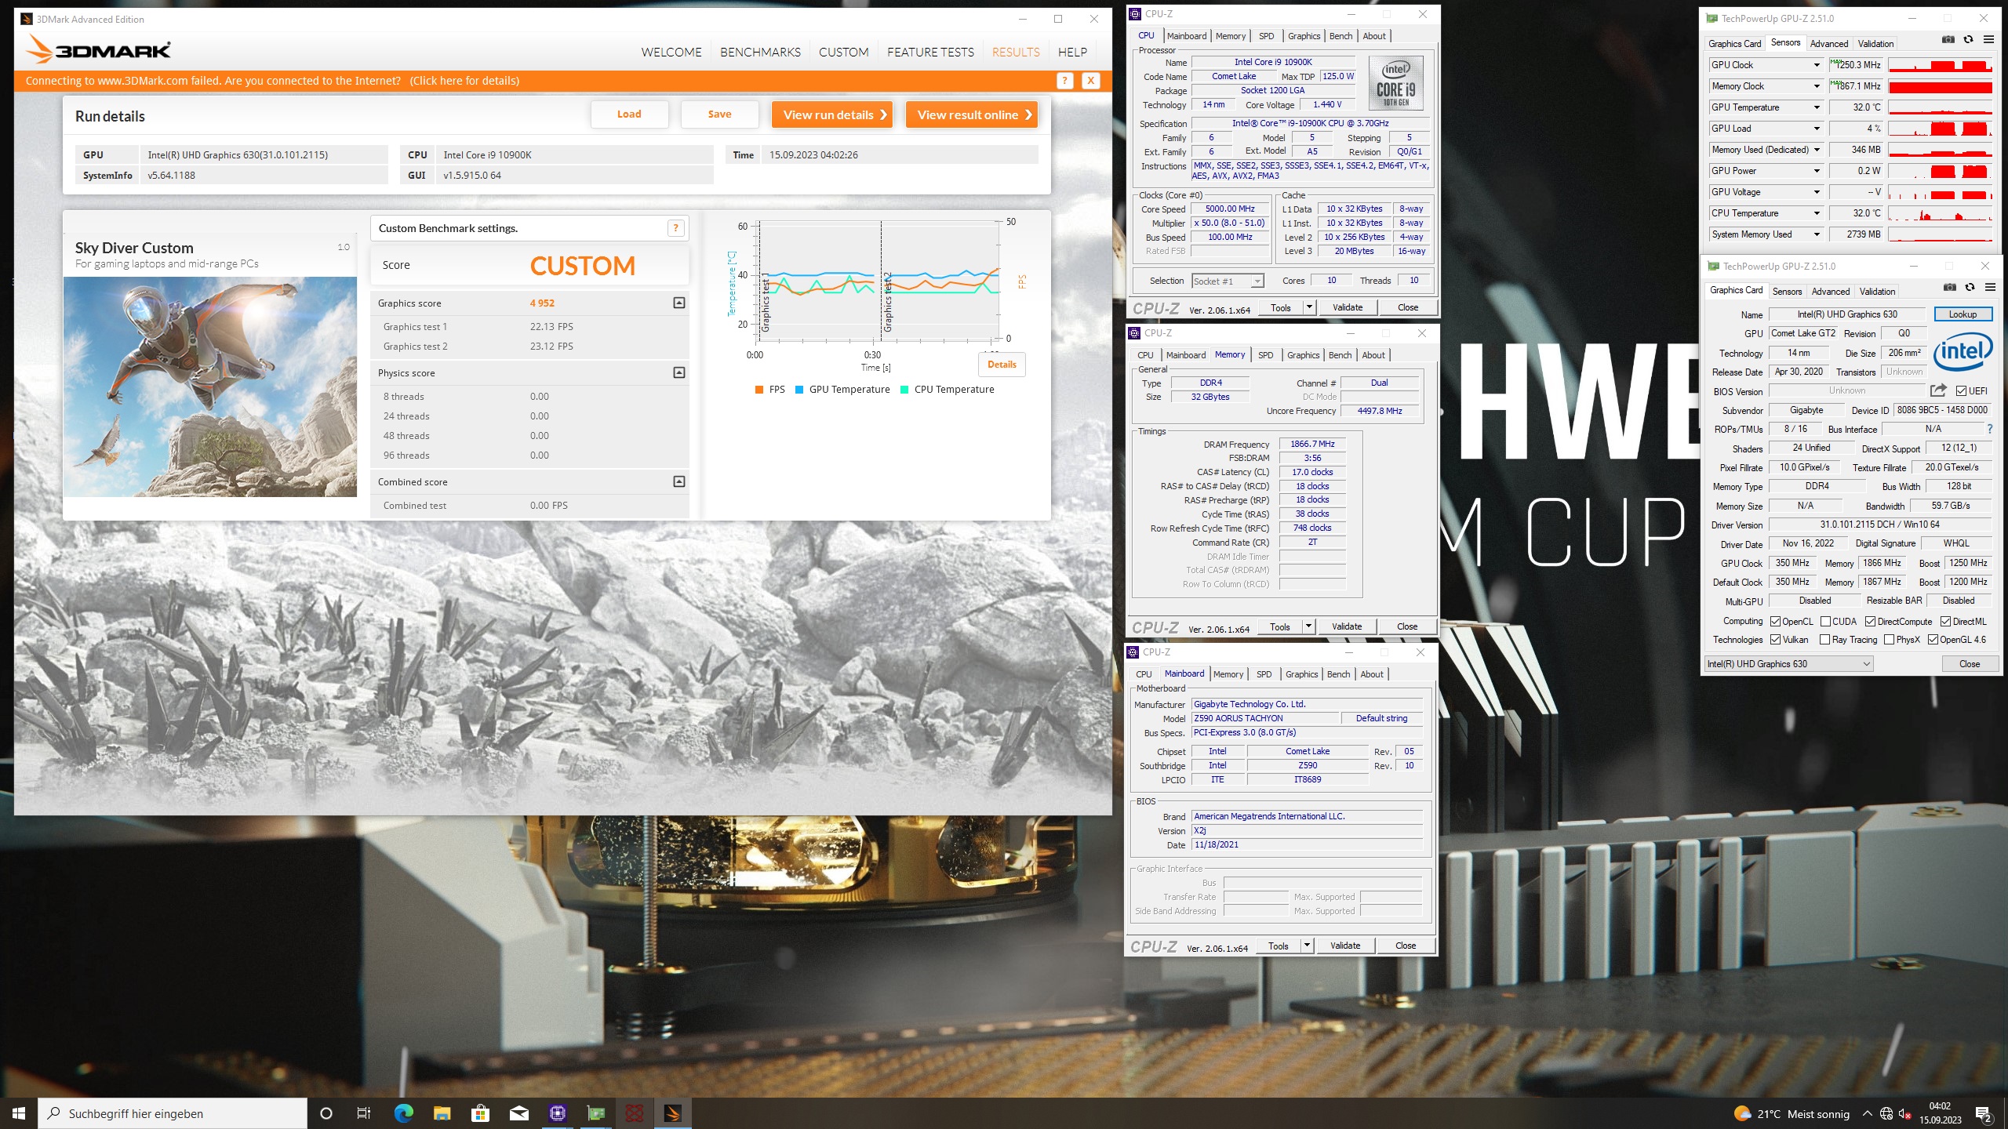Switch to SPD tab in CPU-Z Memory window
The height and width of the screenshot is (1129, 2008).
pos(1265,355)
